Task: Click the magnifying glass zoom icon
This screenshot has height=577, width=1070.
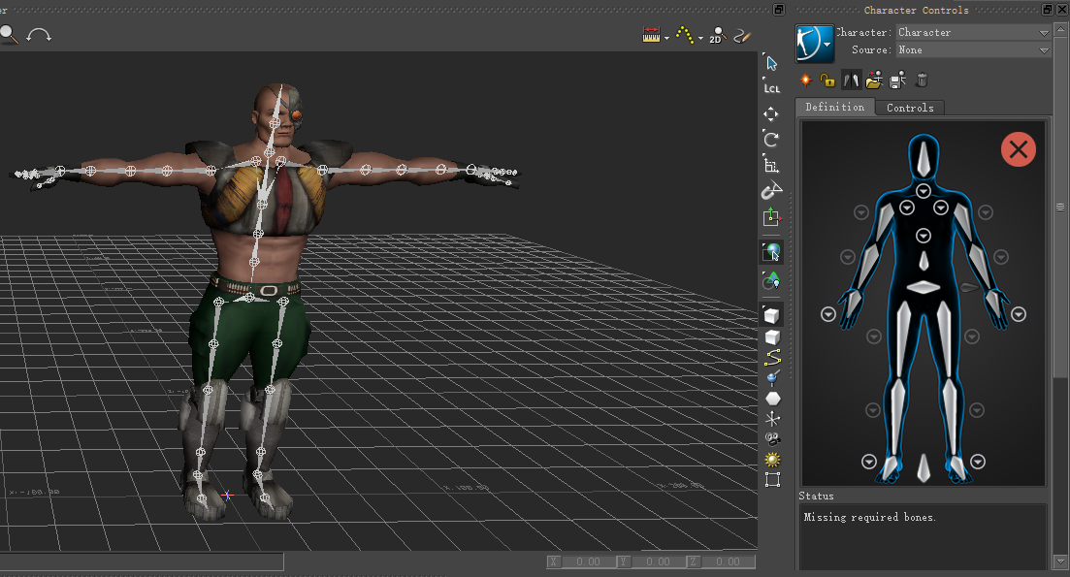Action: point(8,35)
